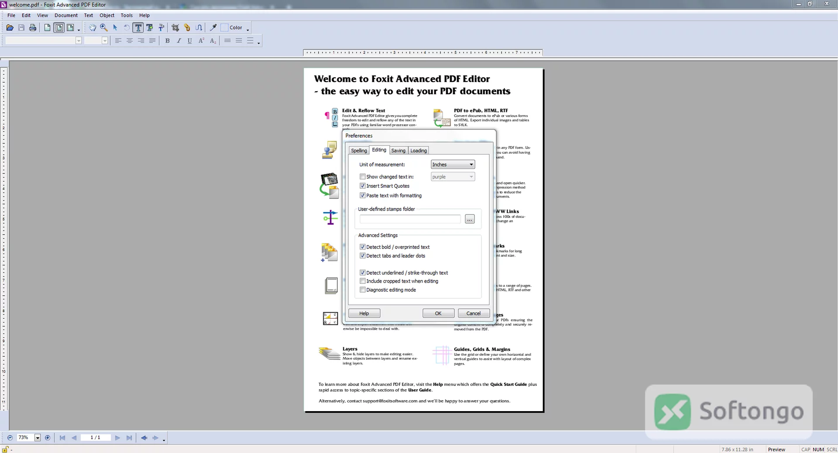Uncheck Paste text with formatting
This screenshot has width=838, height=453.
(x=362, y=195)
